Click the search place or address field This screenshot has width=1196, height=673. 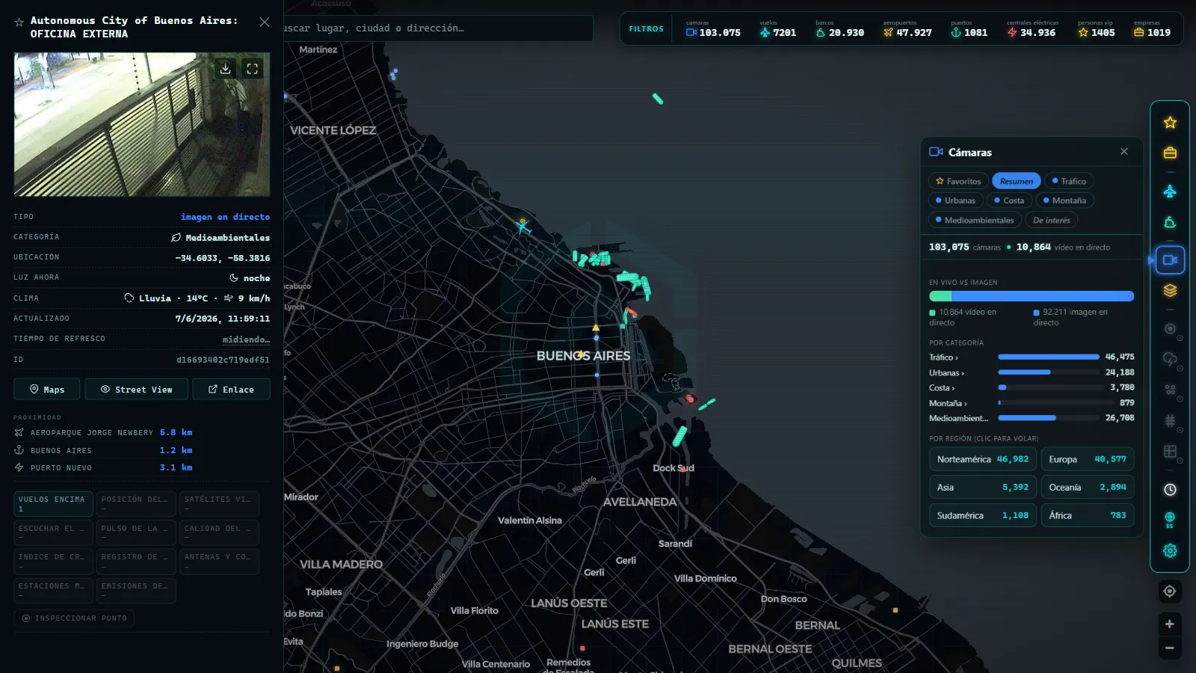[x=439, y=28]
